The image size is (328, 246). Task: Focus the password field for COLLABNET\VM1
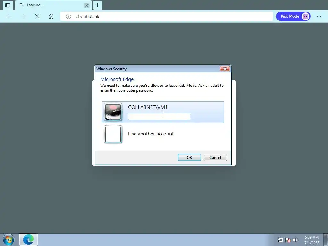click(159, 116)
